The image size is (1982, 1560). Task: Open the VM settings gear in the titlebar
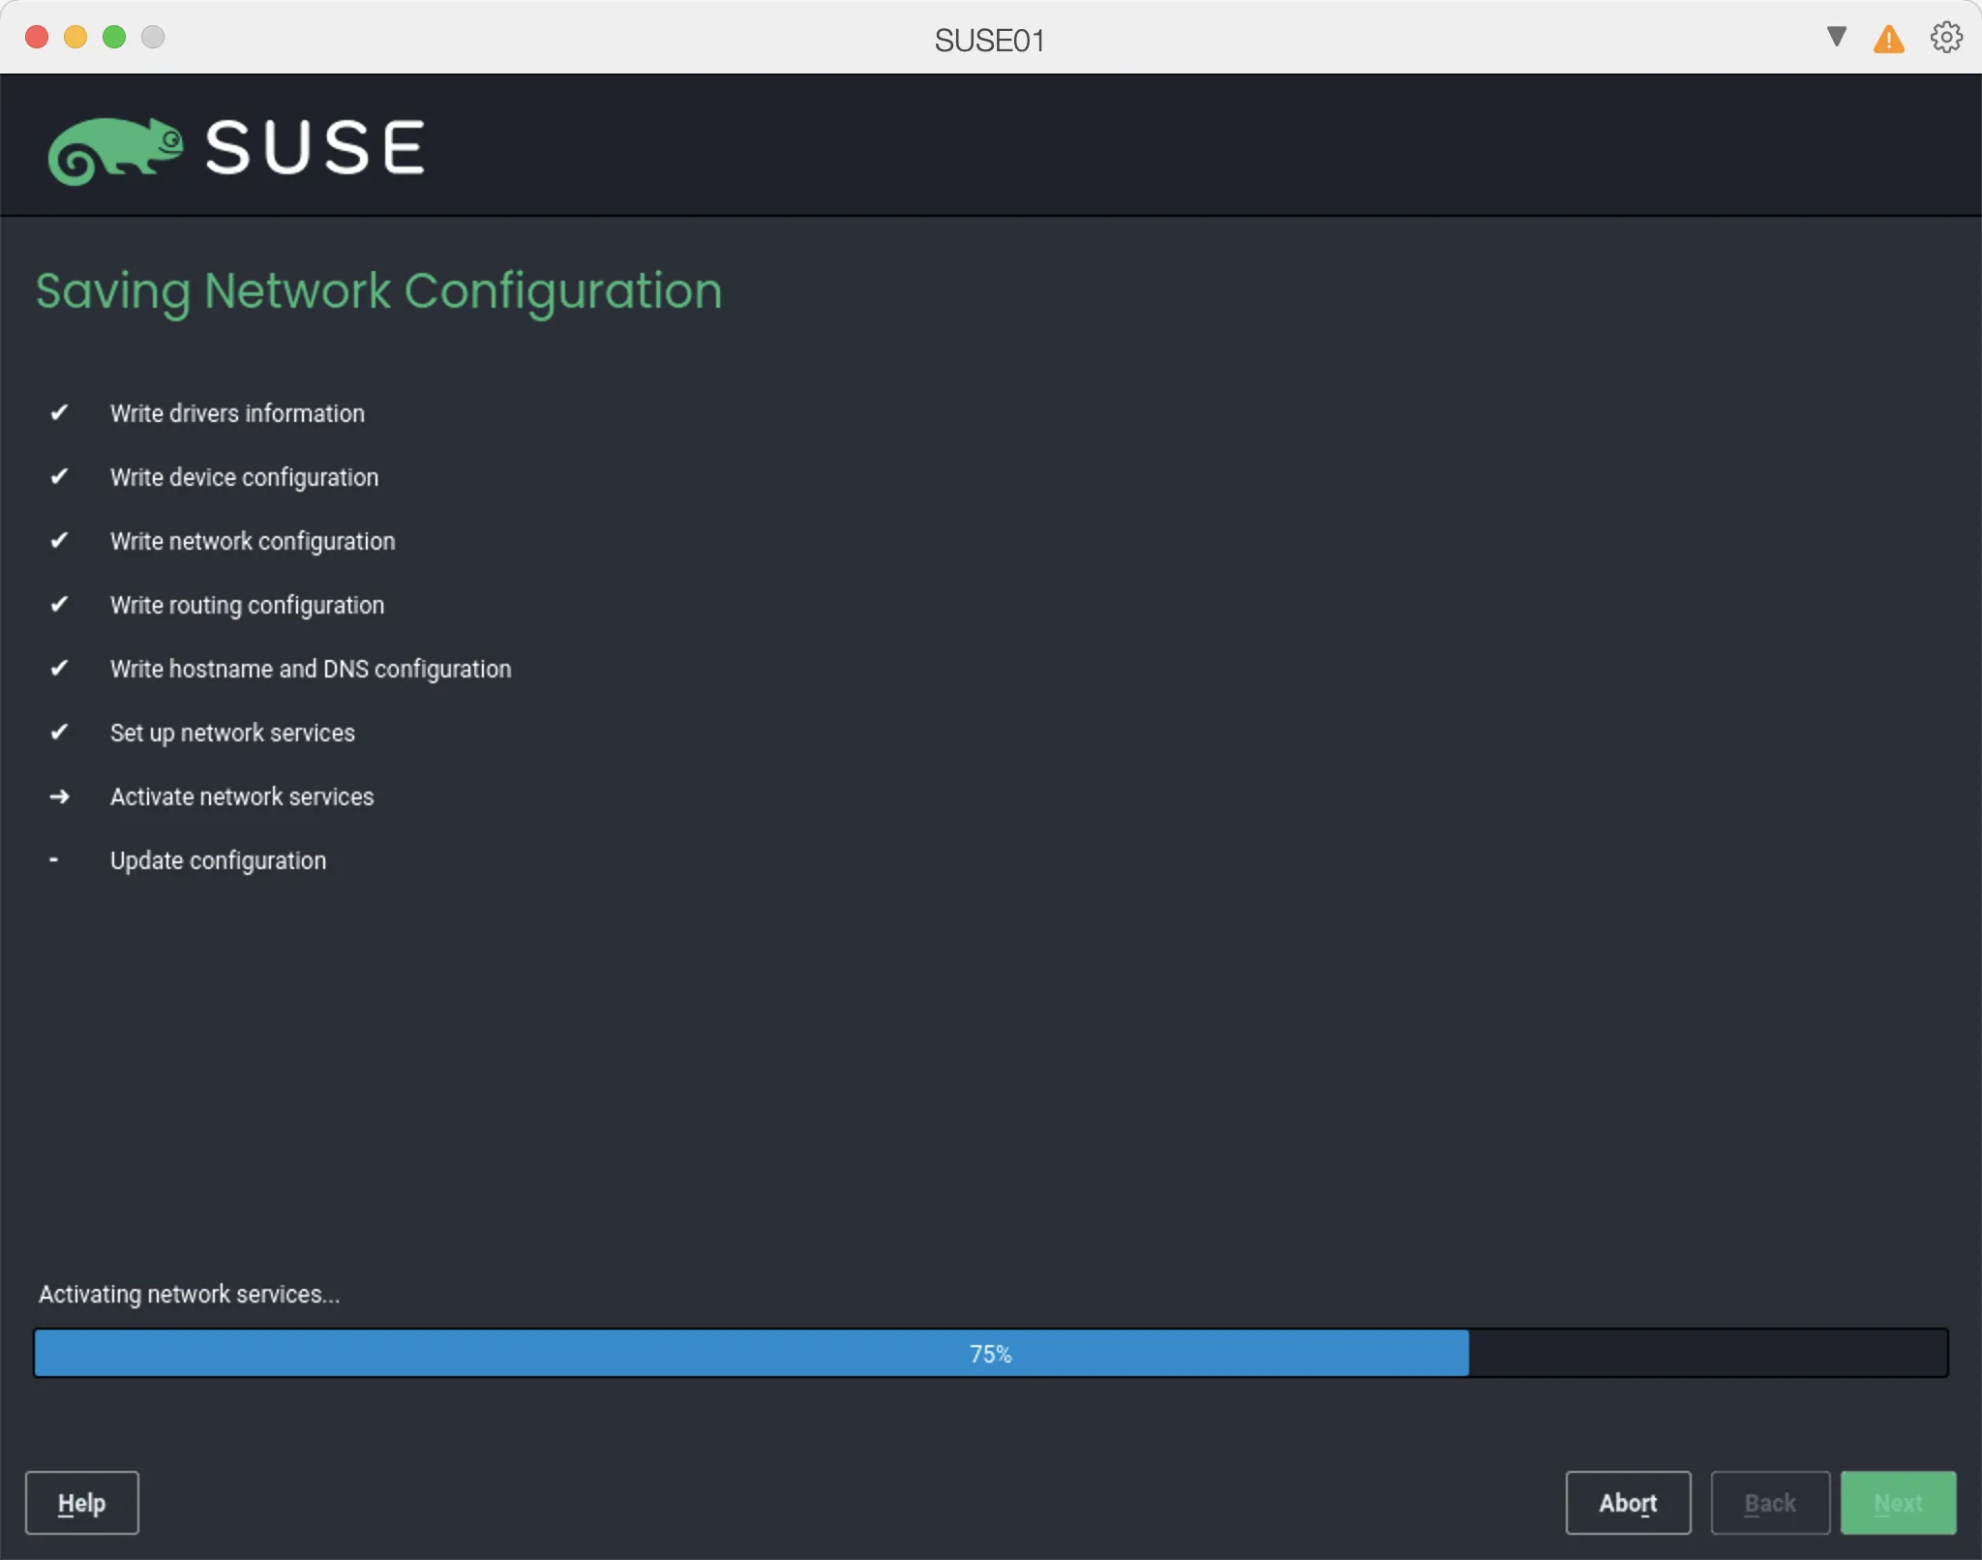click(x=1945, y=38)
